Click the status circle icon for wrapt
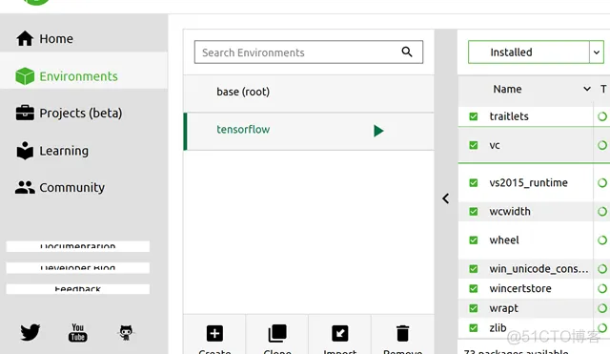 602,308
